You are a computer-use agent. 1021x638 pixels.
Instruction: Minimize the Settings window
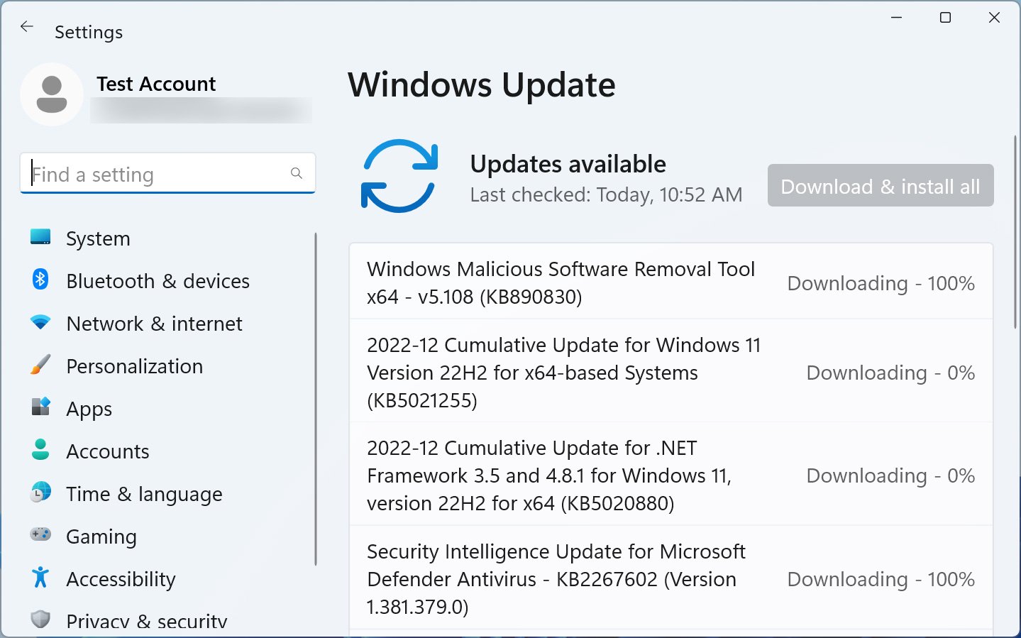[897, 18]
